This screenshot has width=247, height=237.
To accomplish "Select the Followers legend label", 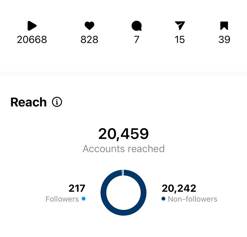I will click(62, 199).
